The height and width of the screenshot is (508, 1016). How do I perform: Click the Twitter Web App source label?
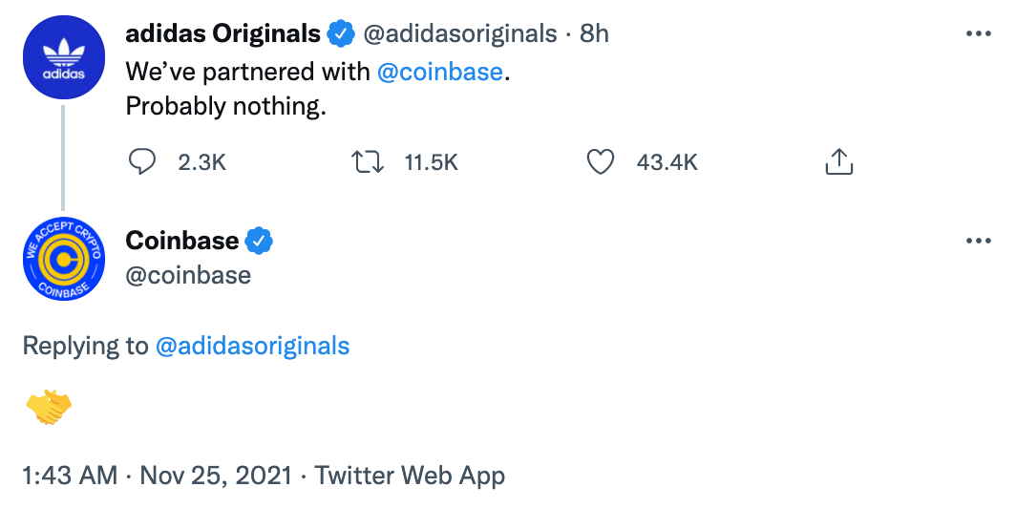pos(410,475)
